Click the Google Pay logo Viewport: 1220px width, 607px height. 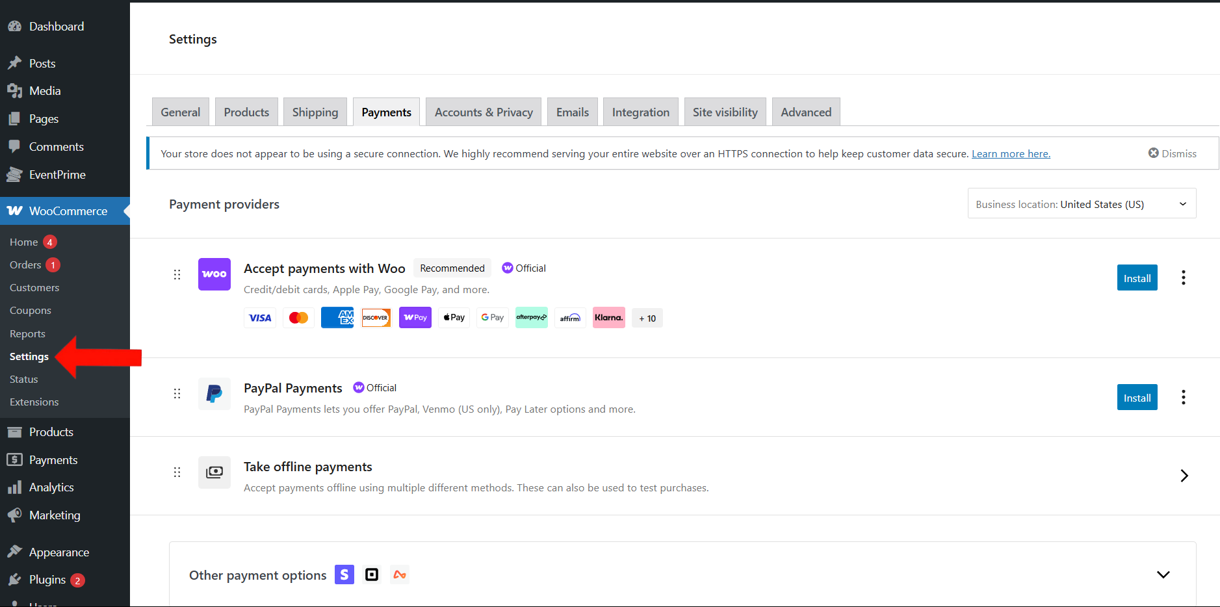coord(493,318)
